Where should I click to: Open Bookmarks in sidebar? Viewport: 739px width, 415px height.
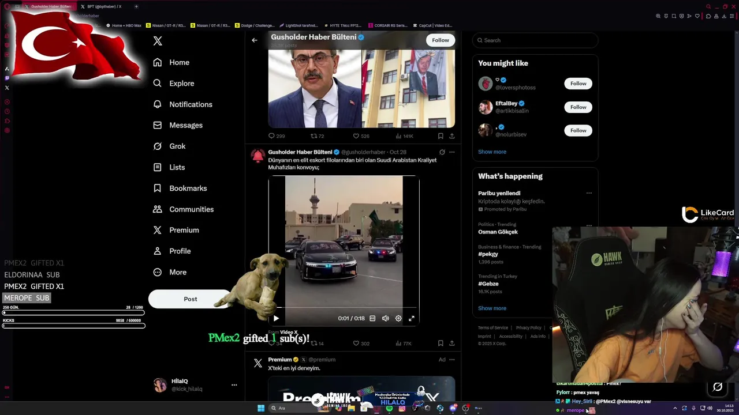180,188
